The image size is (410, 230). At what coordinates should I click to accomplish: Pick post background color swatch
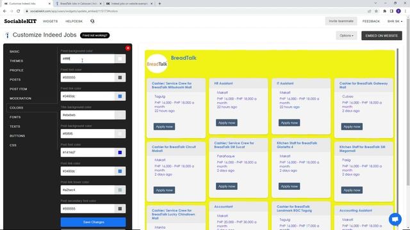(x=120, y=134)
